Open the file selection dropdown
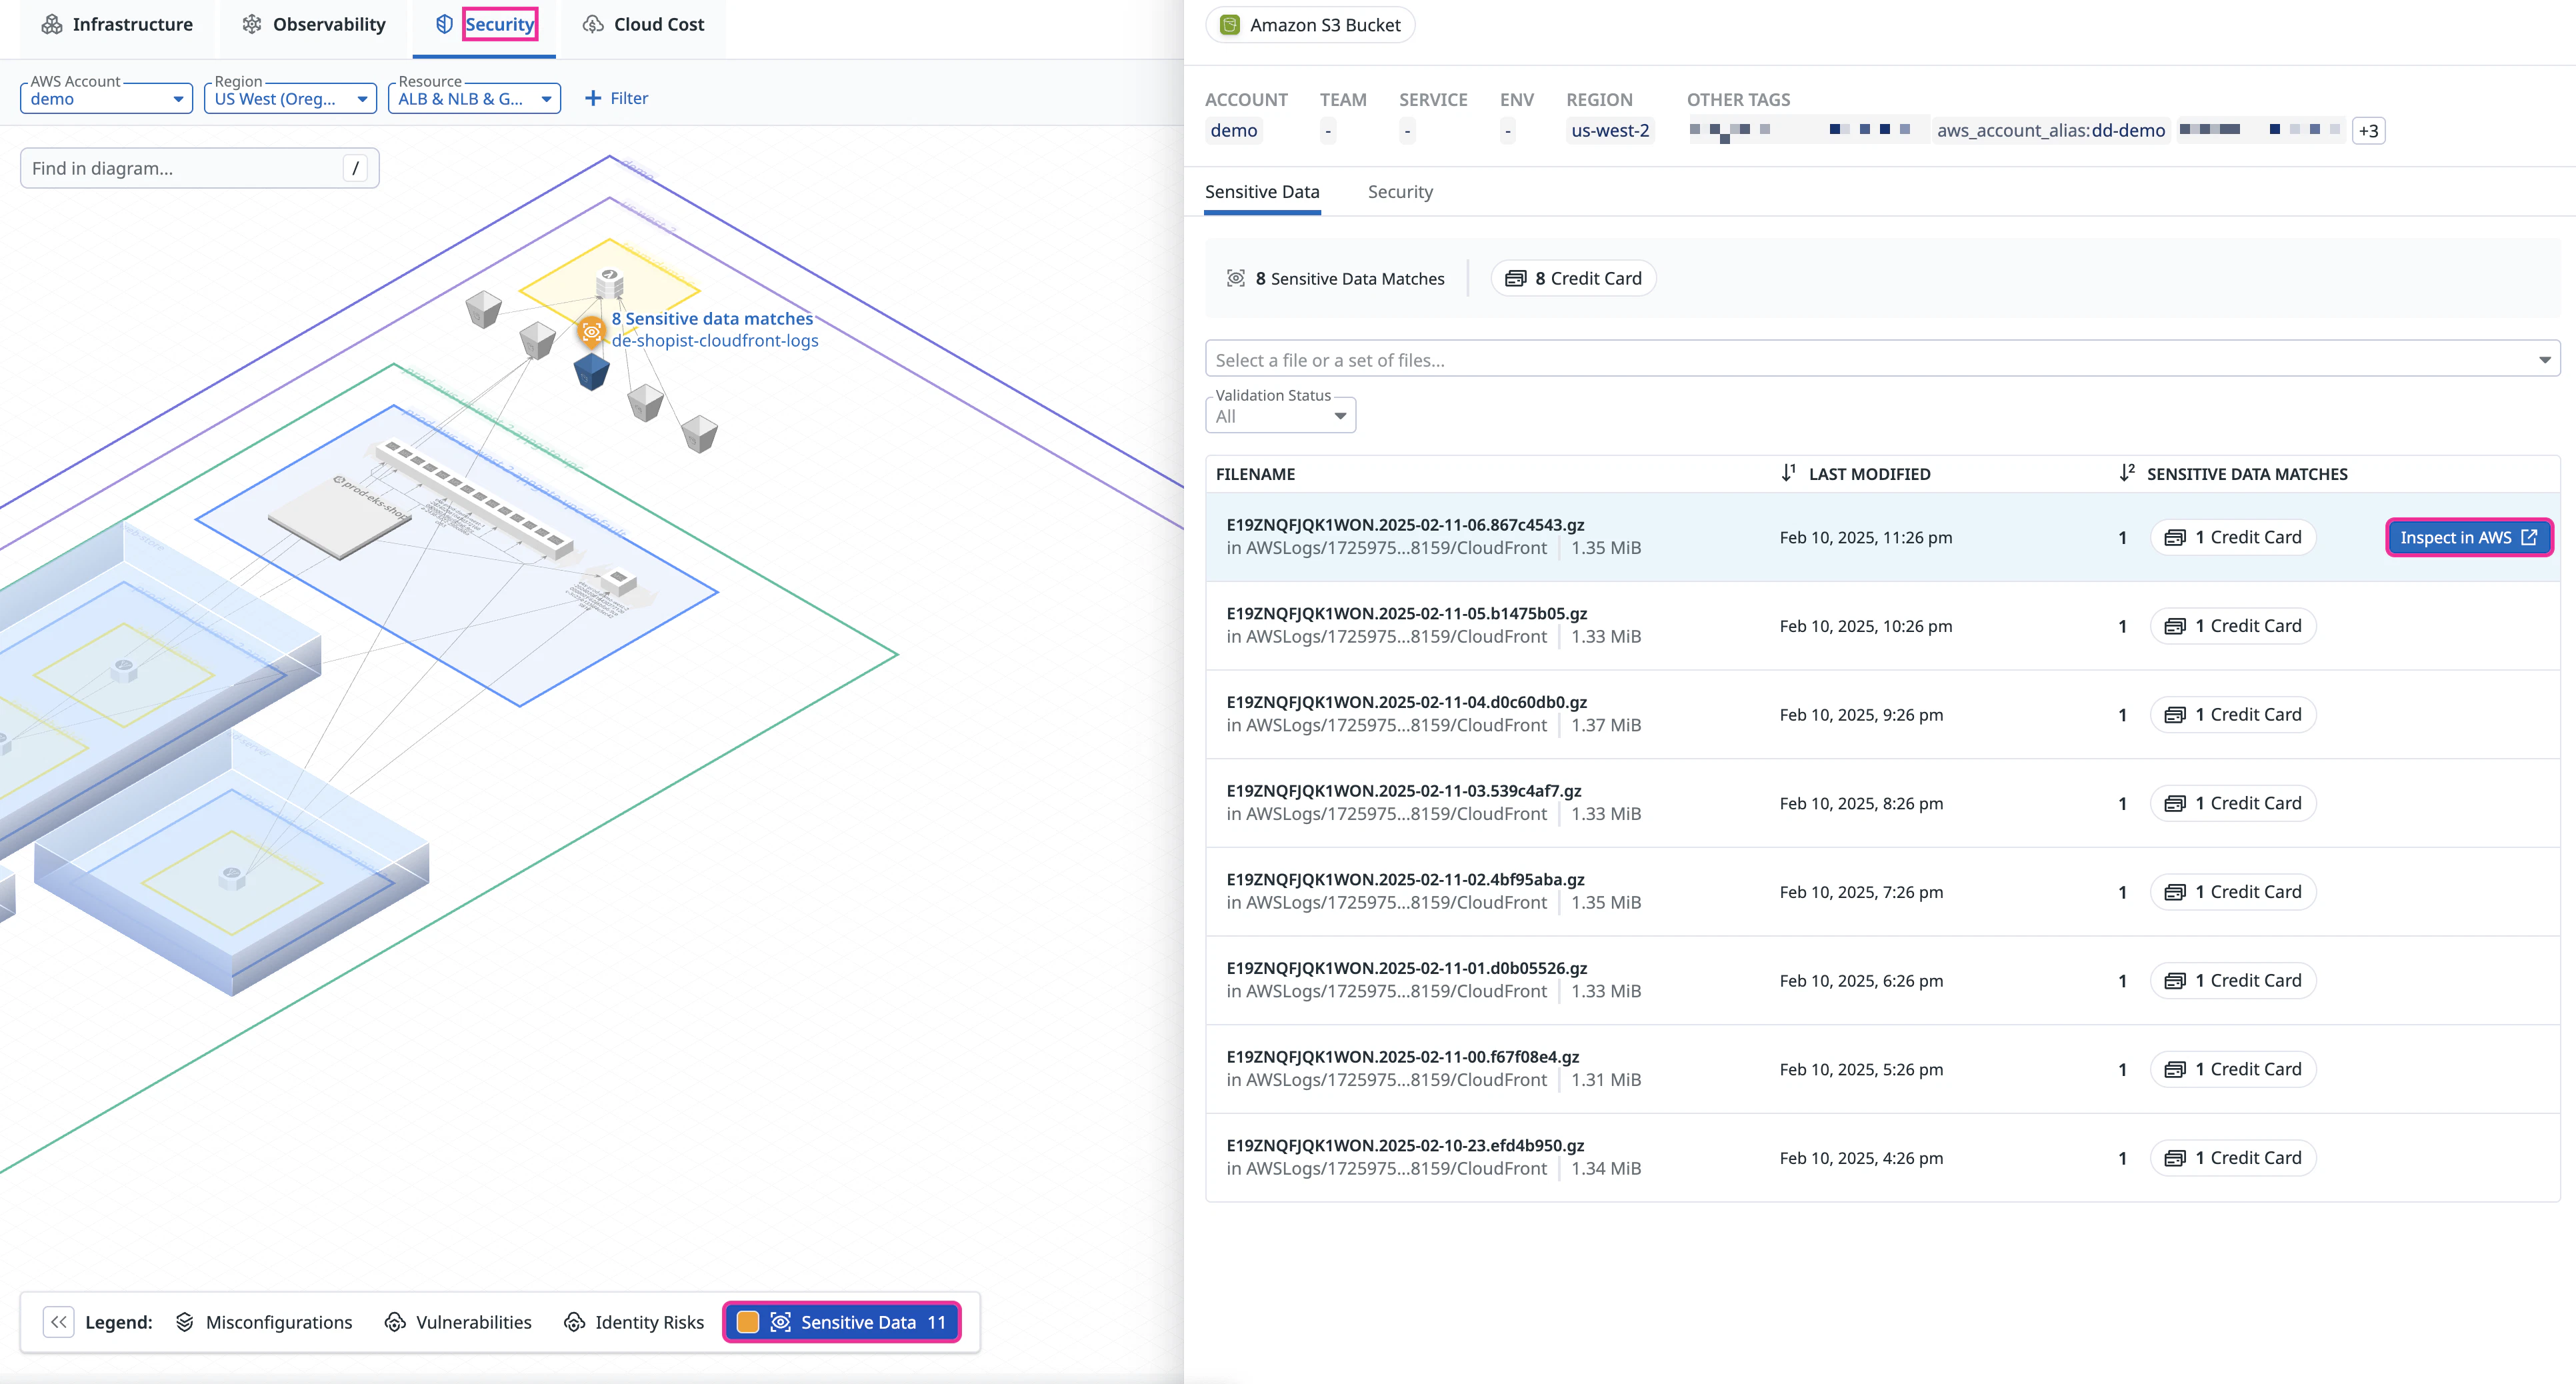2576x1384 pixels. [1881, 360]
